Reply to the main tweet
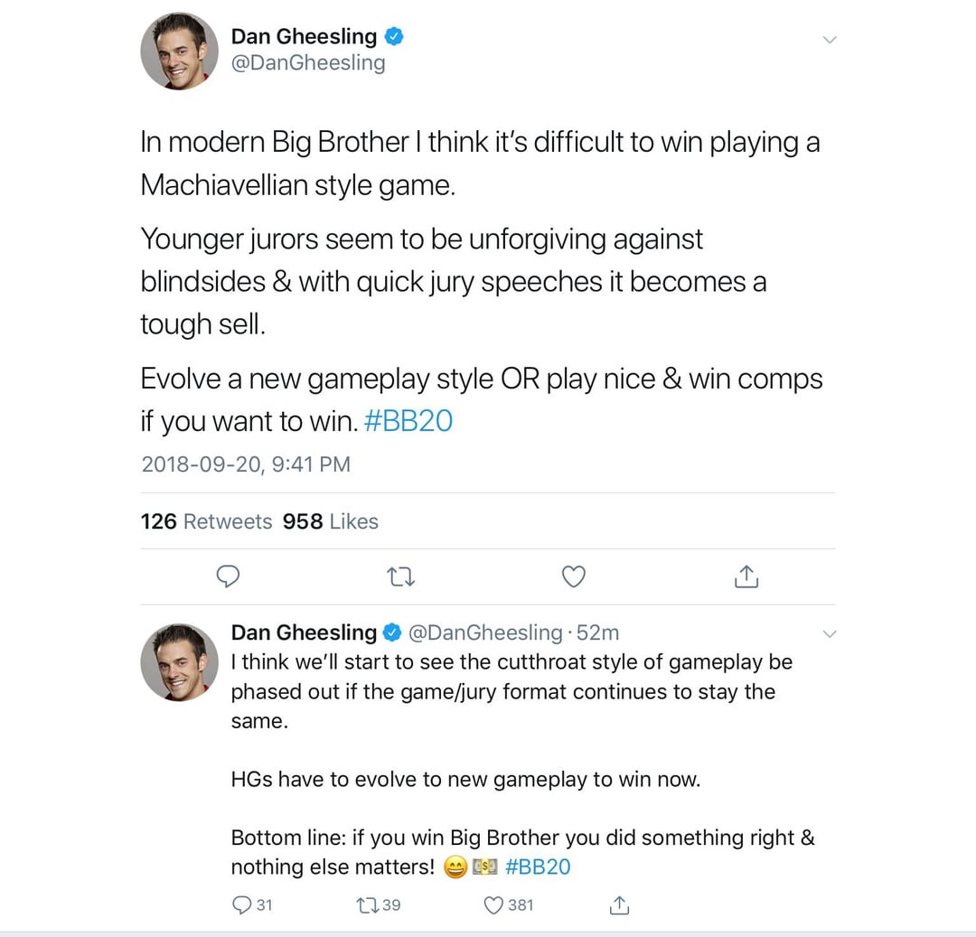The image size is (976, 937). coord(230,576)
